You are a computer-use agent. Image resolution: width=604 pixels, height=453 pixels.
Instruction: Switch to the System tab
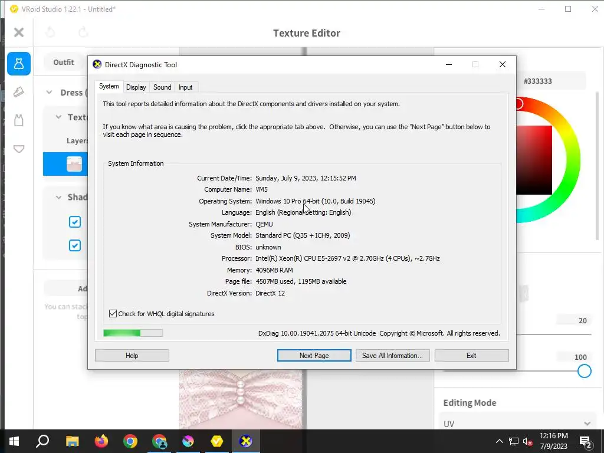(x=109, y=86)
